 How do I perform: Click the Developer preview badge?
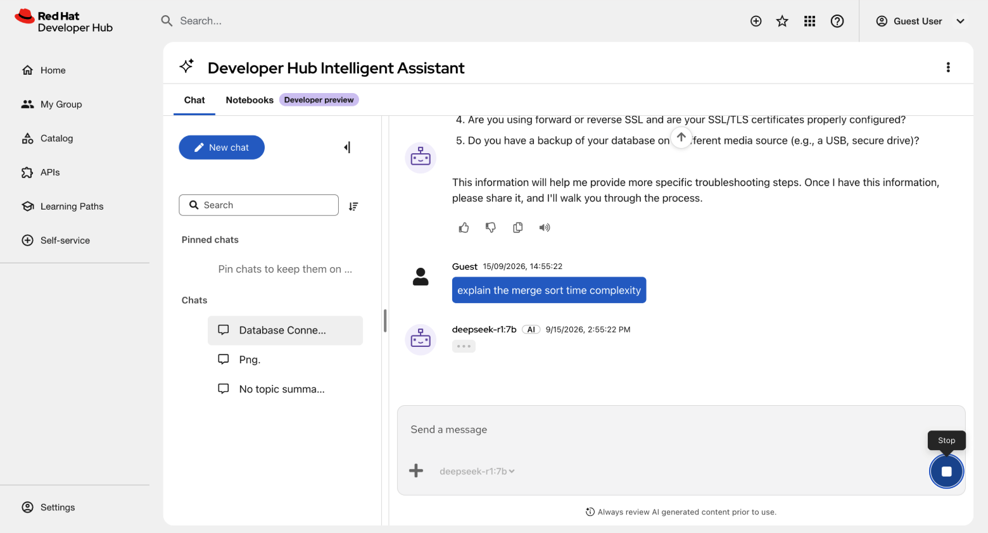pos(319,100)
